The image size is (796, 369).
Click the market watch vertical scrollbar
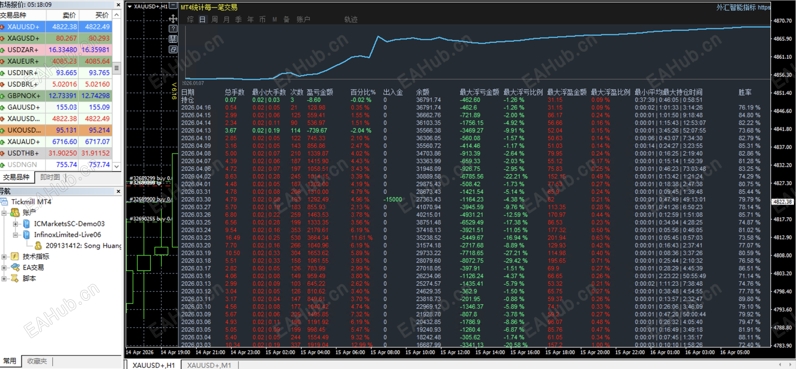click(116, 92)
